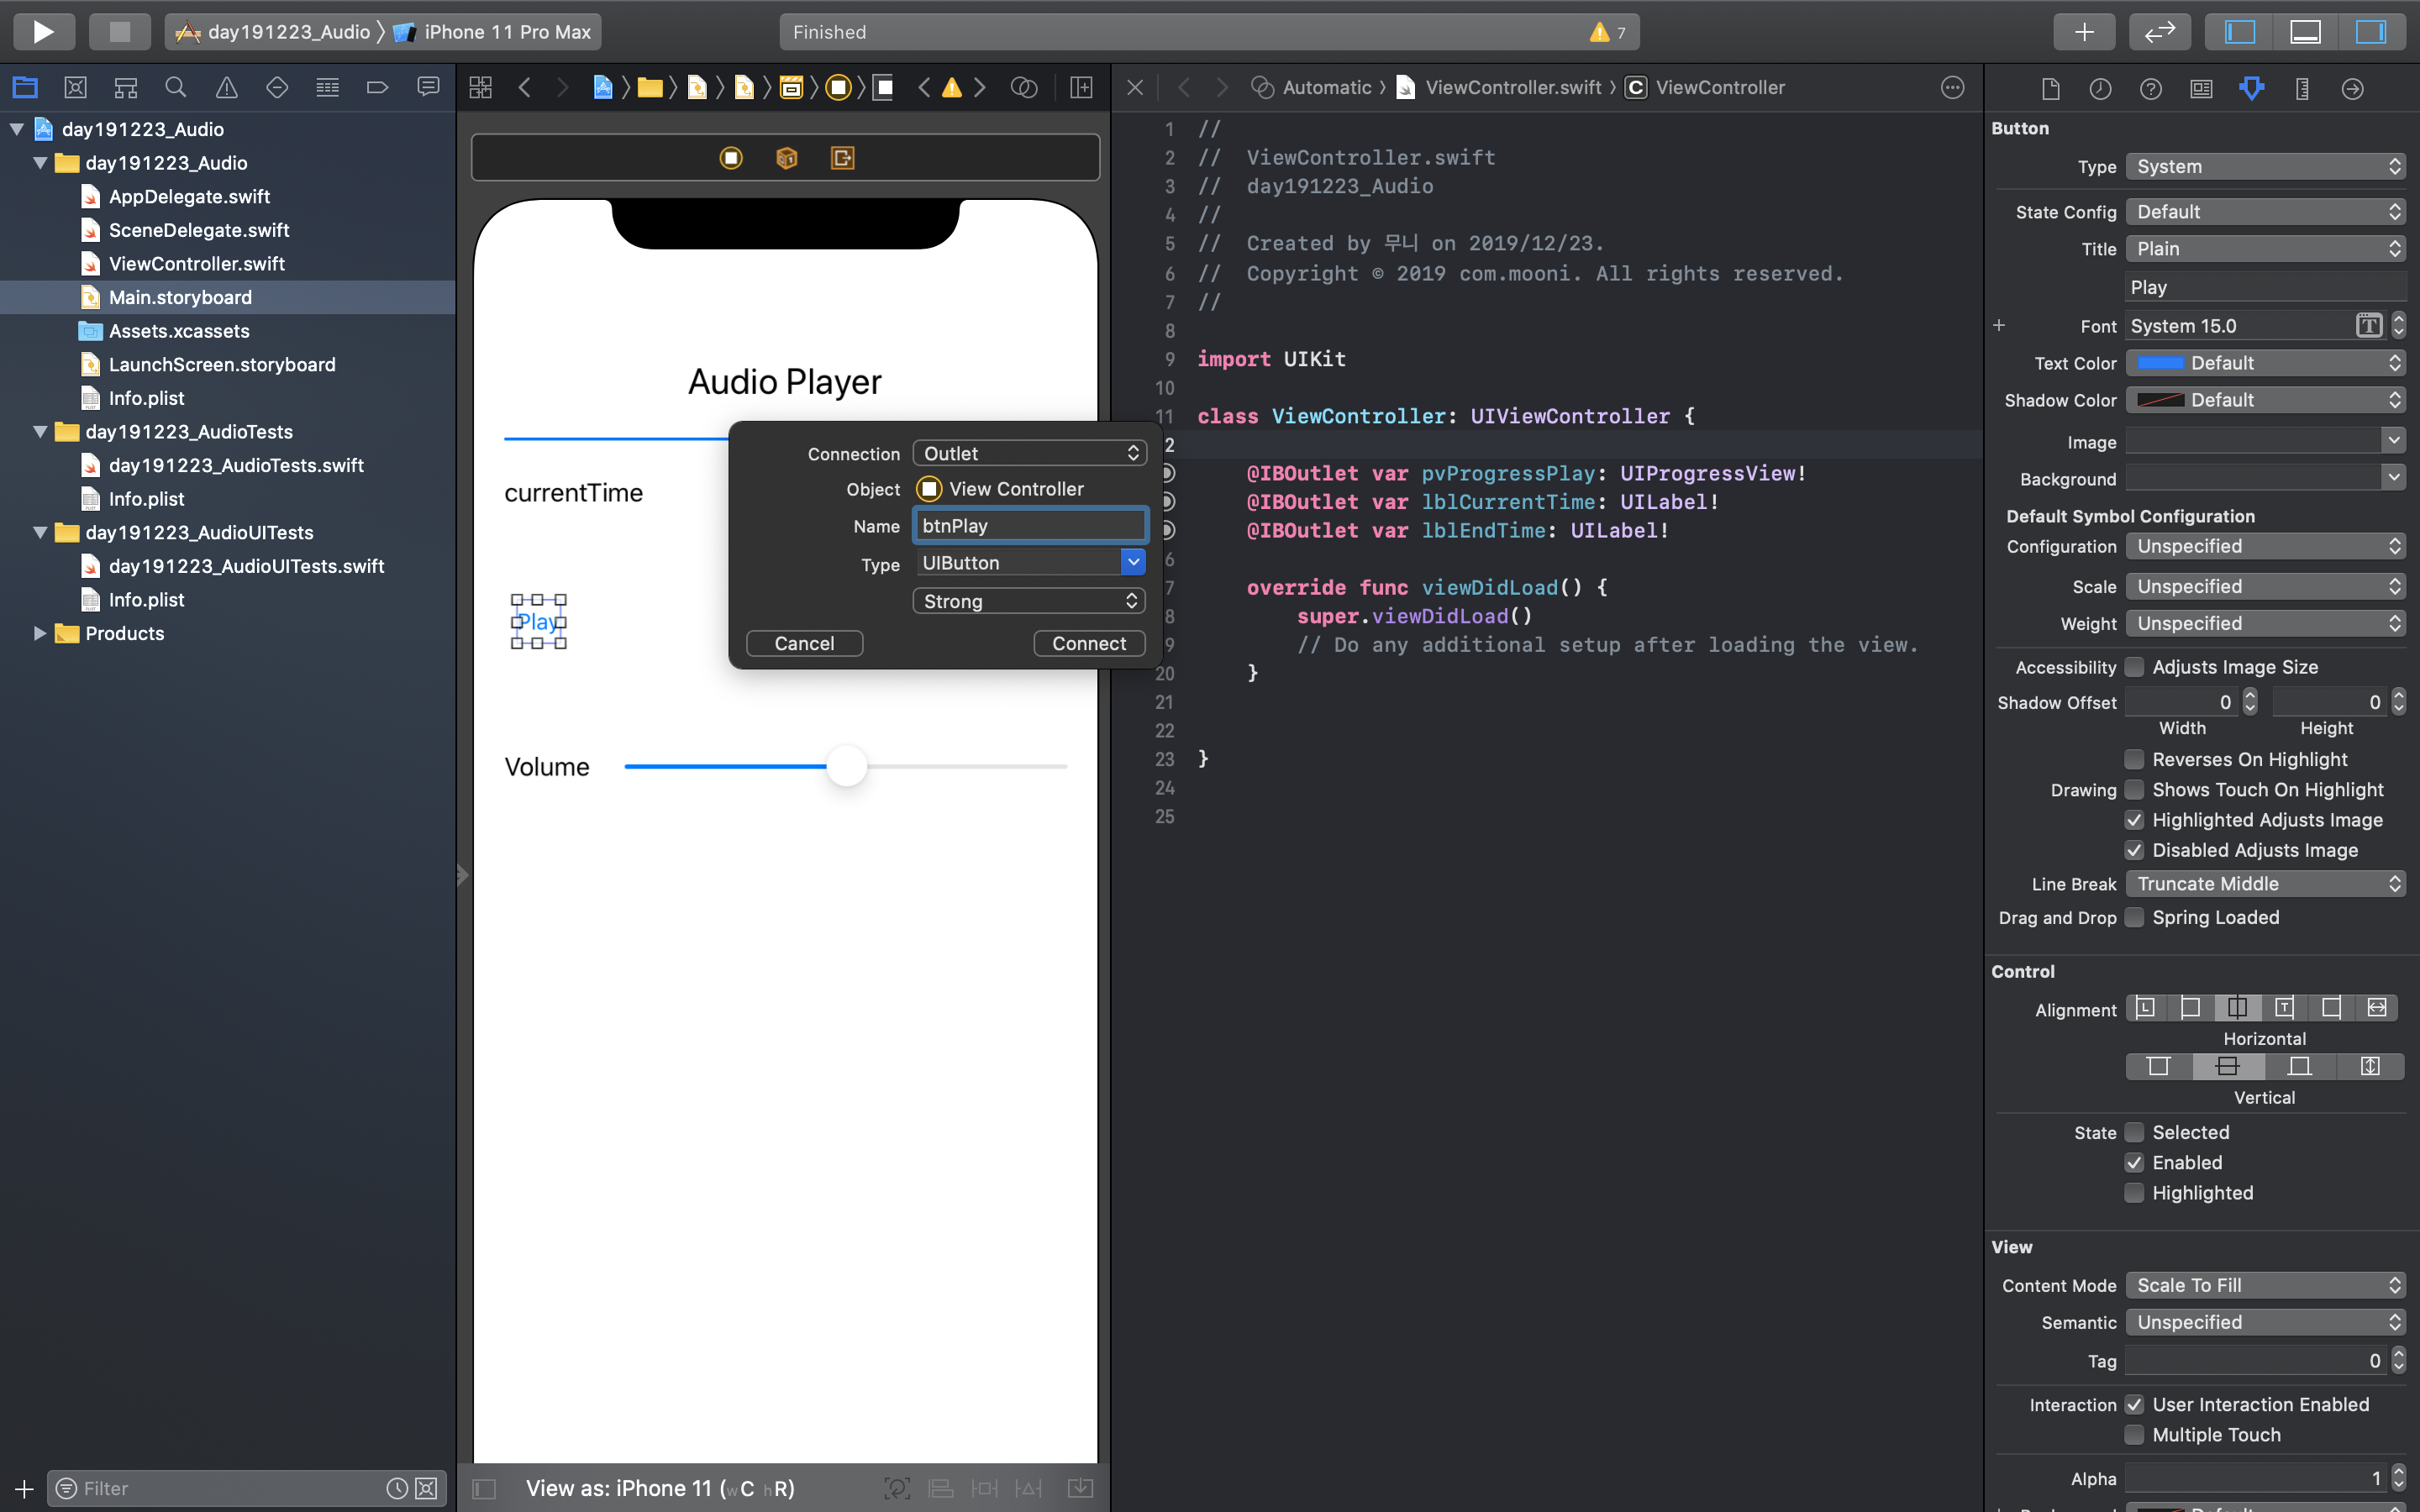Image resolution: width=2420 pixels, height=1512 pixels.
Task: Expand the Products folder
Action: [x=40, y=633]
